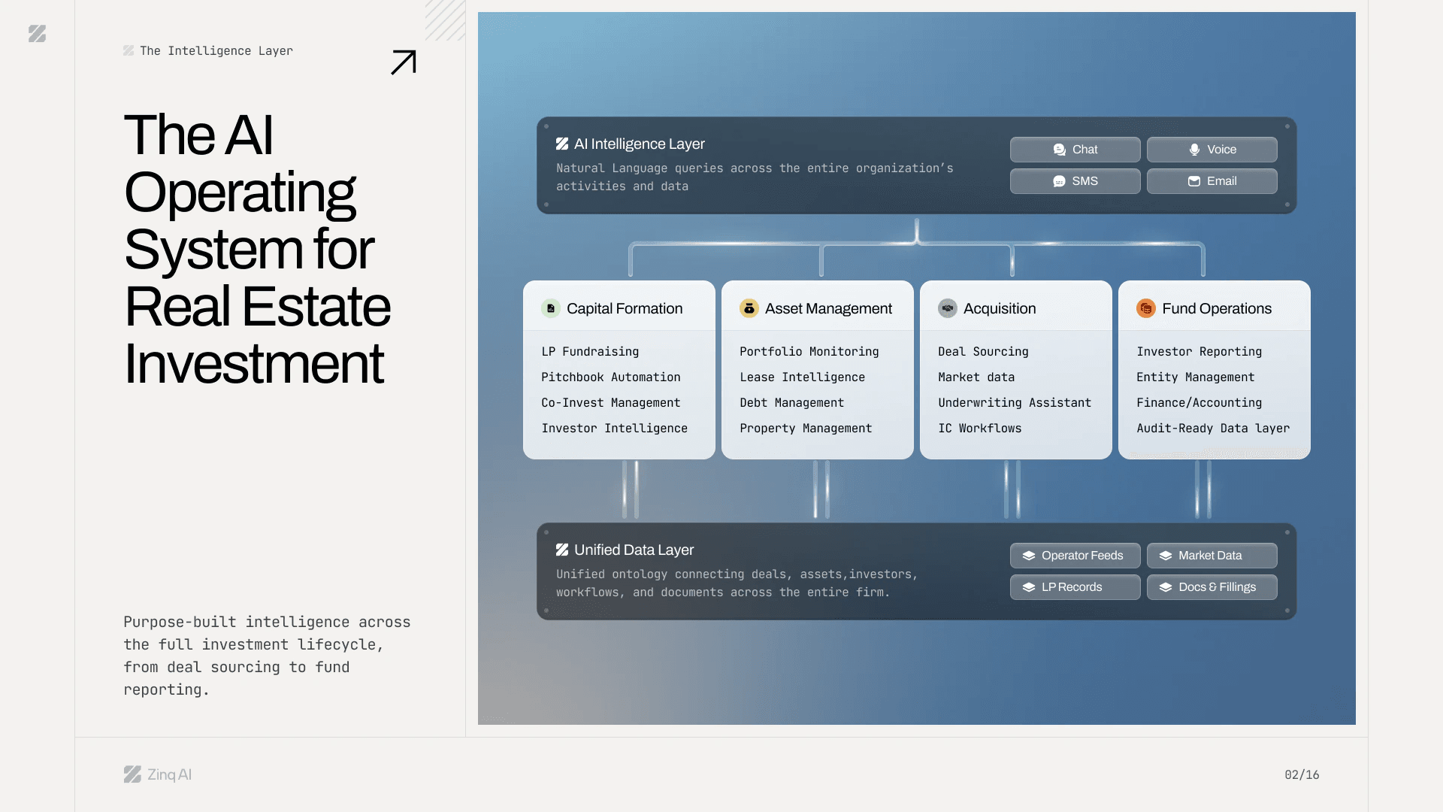Click the AI Intelligence Layer heading

pyautogui.click(x=640, y=144)
